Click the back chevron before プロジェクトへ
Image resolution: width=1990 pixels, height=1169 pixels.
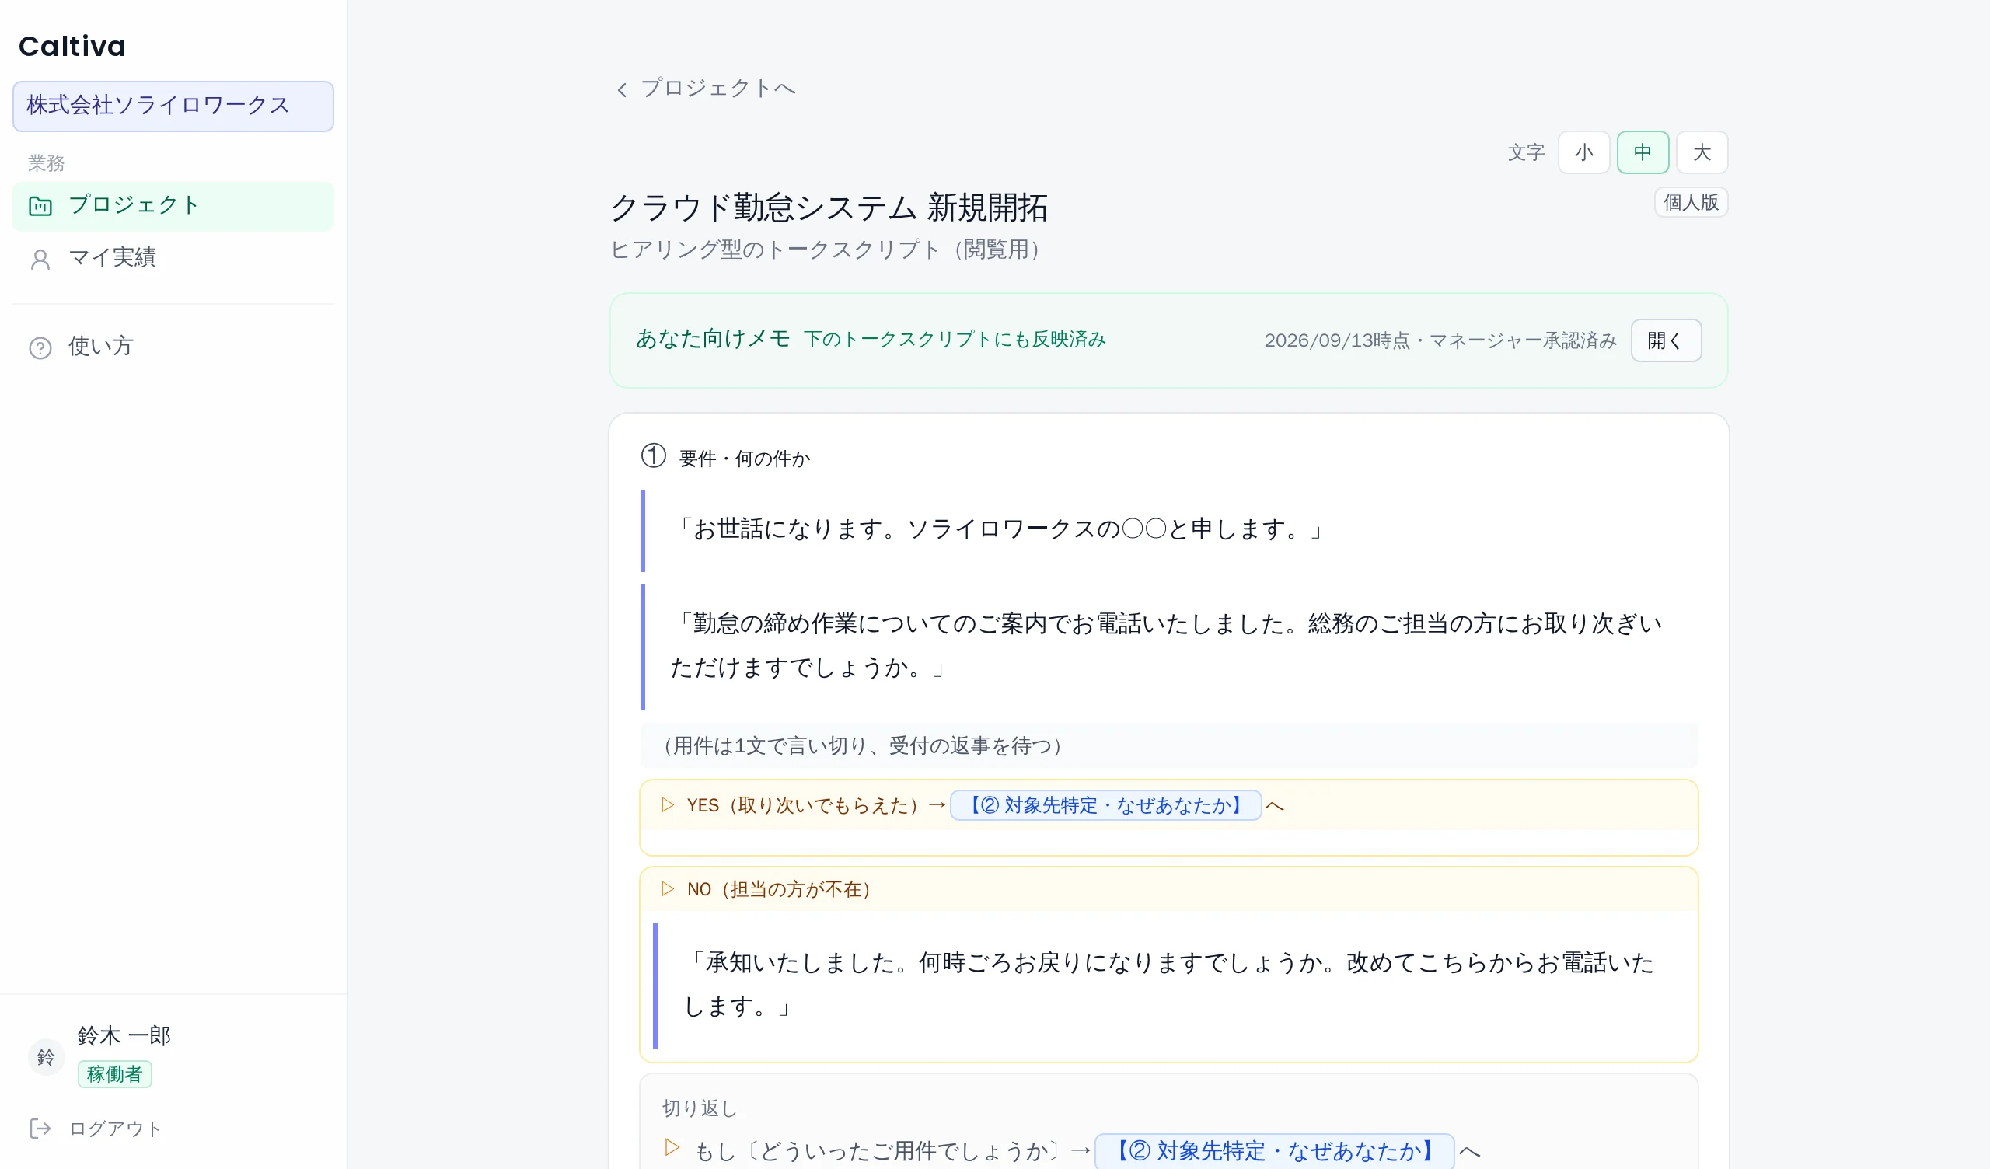[x=621, y=89]
